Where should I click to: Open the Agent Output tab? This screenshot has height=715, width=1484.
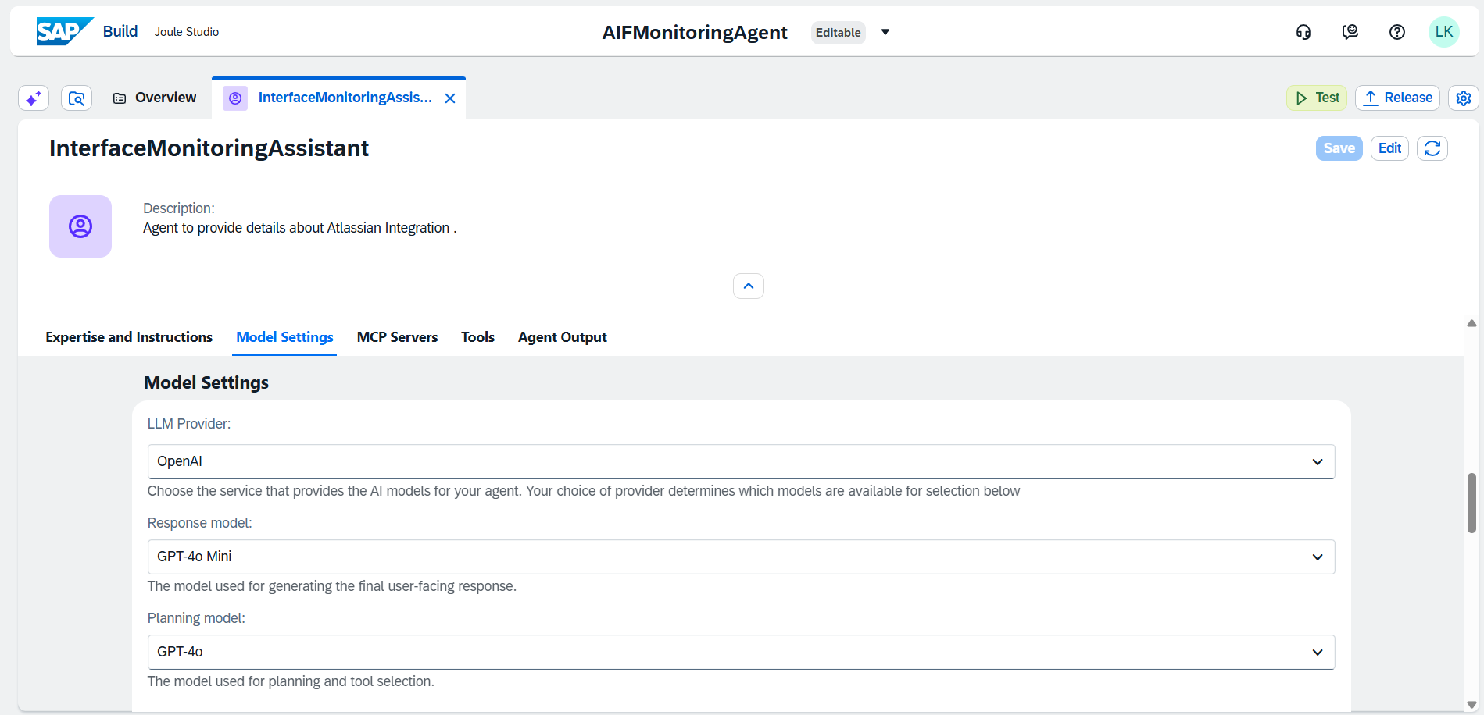[563, 337]
